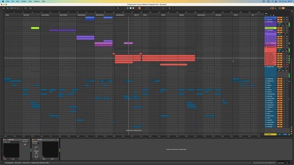Screen dimensions: 294x165
Task: Collapse the red group track
Action: [x=266, y=48]
